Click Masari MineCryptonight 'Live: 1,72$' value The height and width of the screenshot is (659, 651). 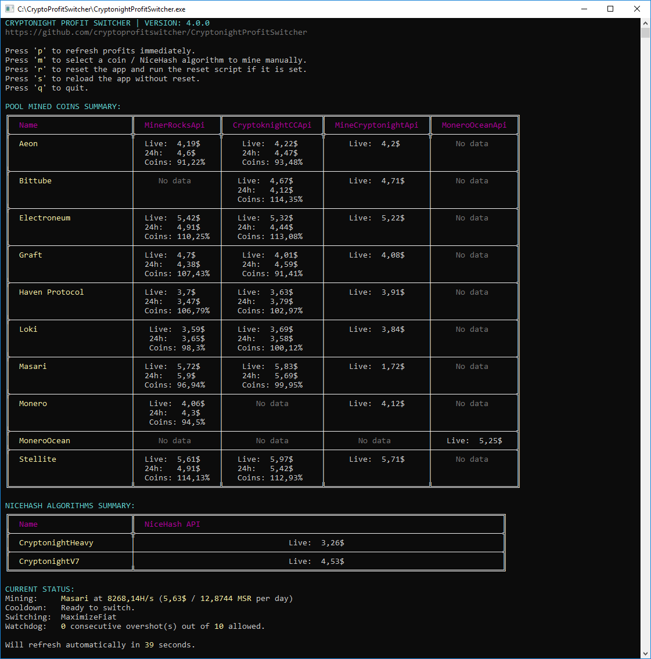(x=377, y=366)
